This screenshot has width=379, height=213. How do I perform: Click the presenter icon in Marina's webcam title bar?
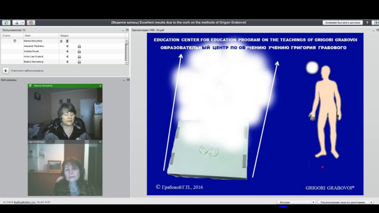click(30, 86)
